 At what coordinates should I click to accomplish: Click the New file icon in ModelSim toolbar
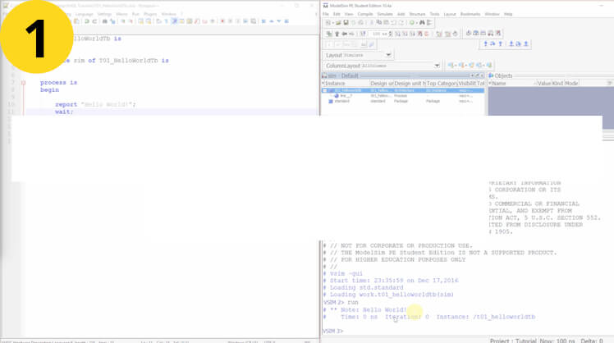pos(328,22)
